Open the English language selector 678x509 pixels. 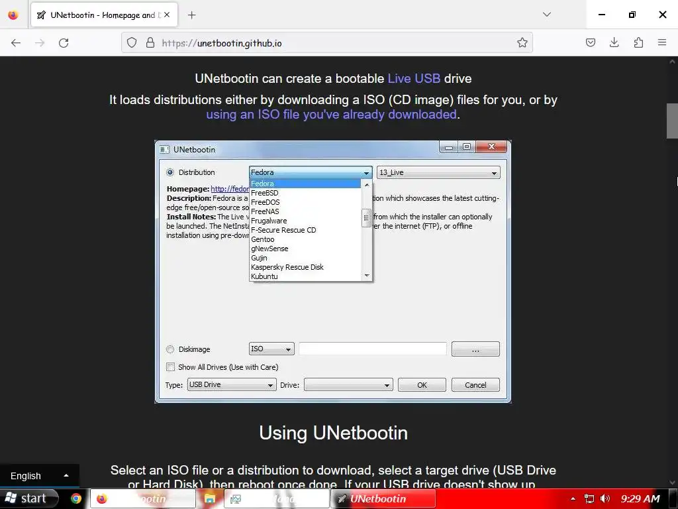coord(39,476)
